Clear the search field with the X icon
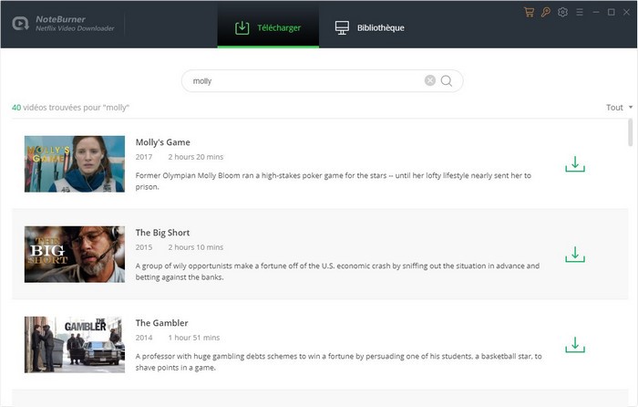This screenshot has width=638, height=407. pos(430,80)
